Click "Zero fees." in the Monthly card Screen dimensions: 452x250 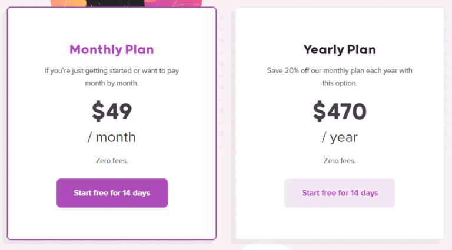[112, 160]
